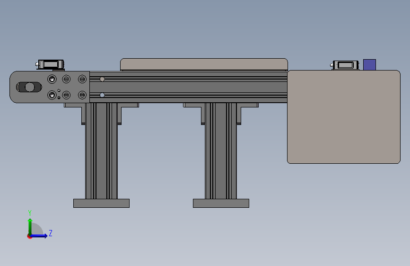Select the left leg's foot base plate
Screen dimensions: 410x266
(102, 203)
